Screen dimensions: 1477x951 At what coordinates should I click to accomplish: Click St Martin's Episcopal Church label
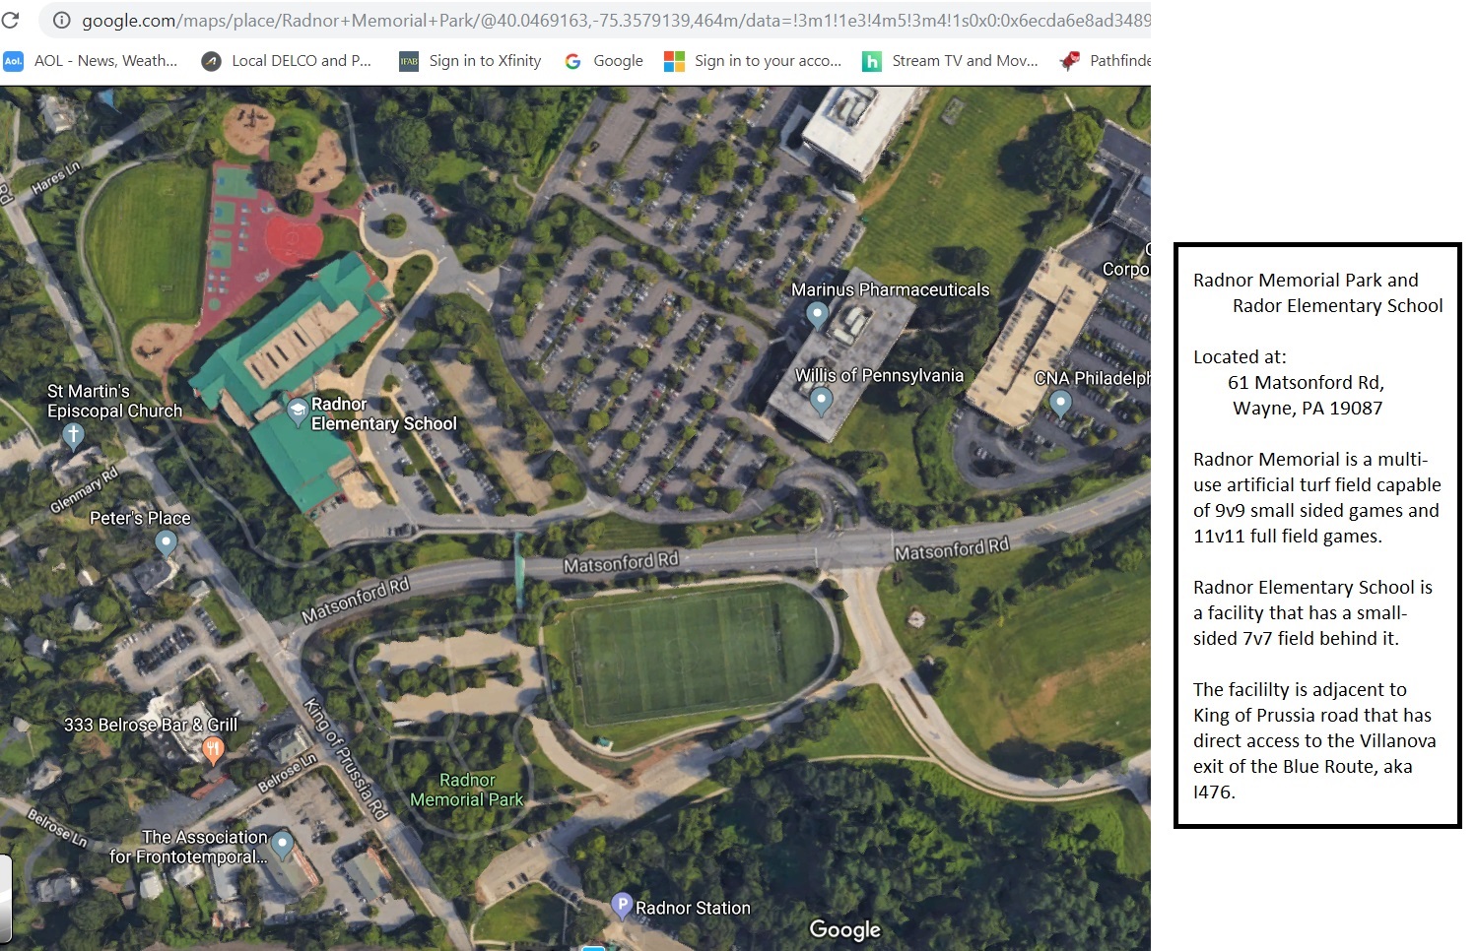pos(114,401)
